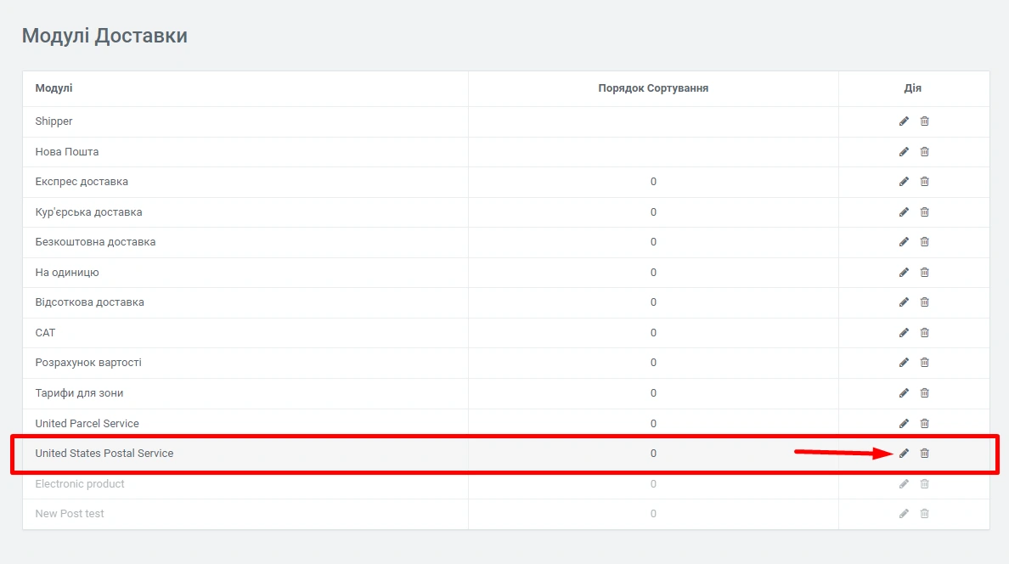Click the Модулі column header

(x=54, y=88)
